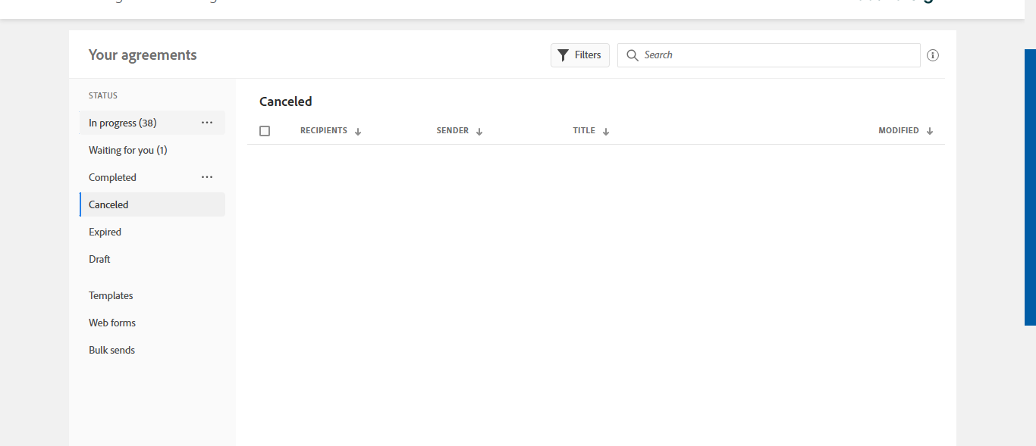Select the Expired status

tap(105, 232)
